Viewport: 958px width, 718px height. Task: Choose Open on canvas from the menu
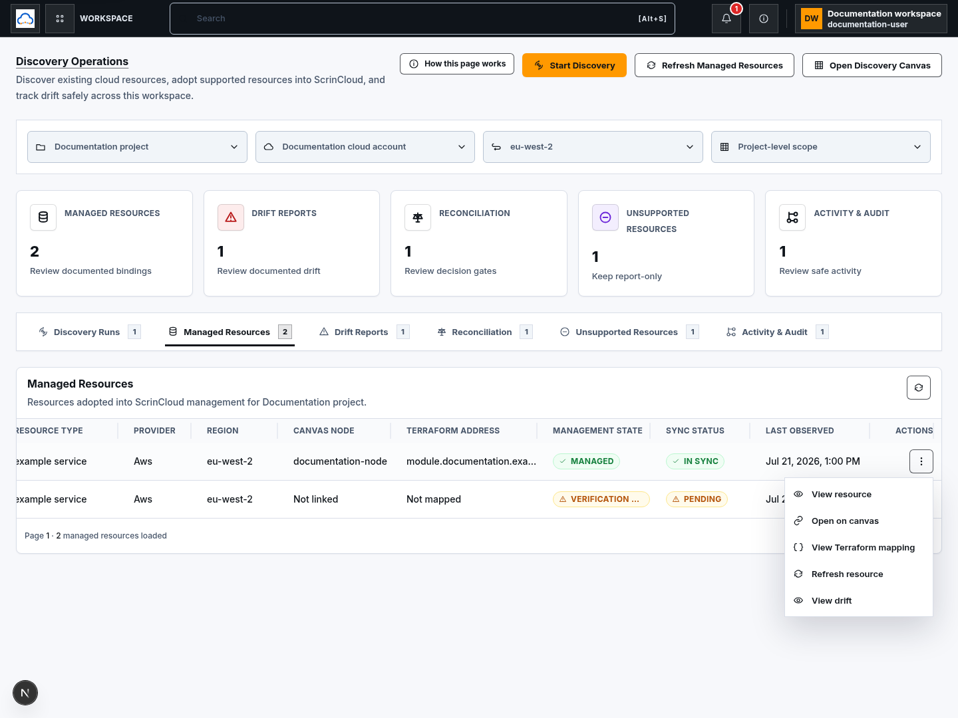(x=859, y=521)
